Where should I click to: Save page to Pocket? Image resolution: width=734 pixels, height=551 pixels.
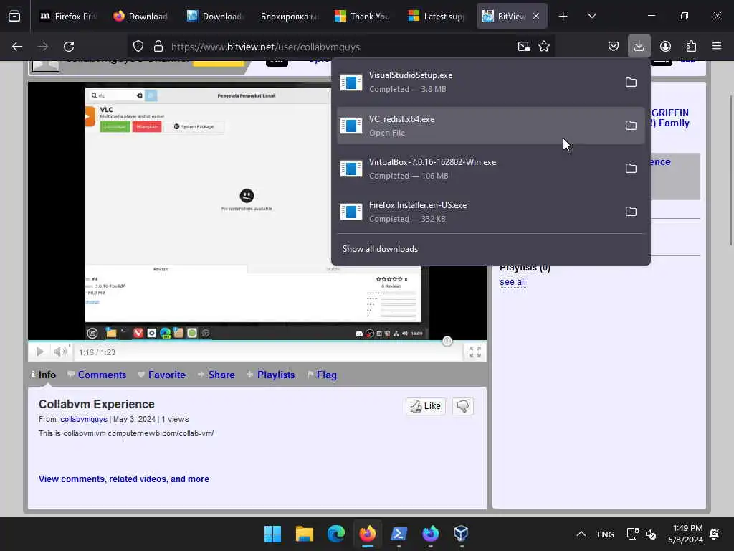614,47
